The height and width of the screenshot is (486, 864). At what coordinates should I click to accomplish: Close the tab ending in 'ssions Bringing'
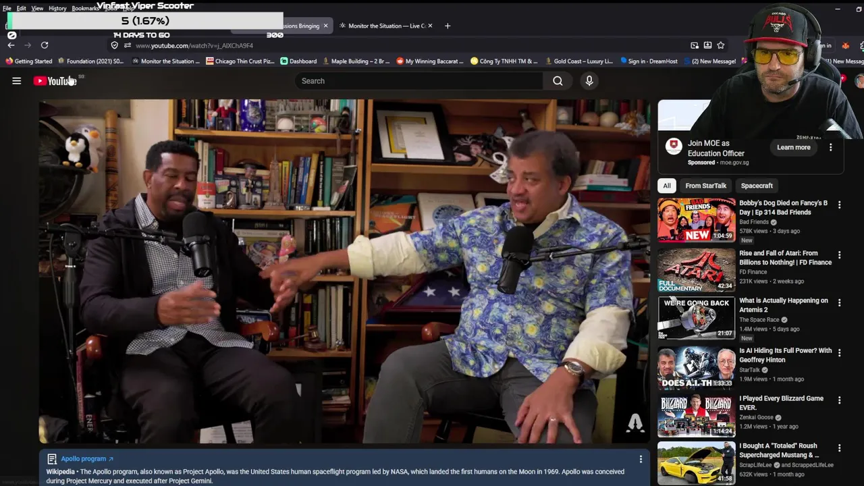click(325, 26)
